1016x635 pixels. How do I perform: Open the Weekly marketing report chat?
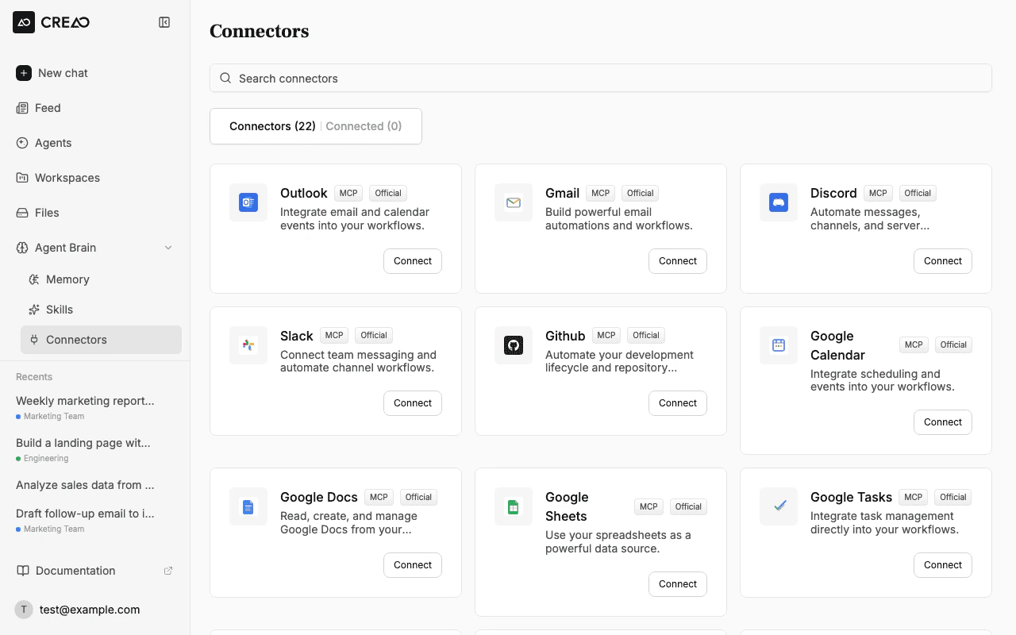click(84, 401)
